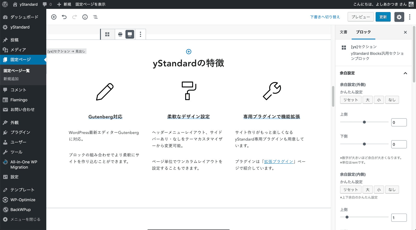Open comments bubble in admin bar
Image resolution: width=416 pixels, height=230 pixels.
point(47,4)
